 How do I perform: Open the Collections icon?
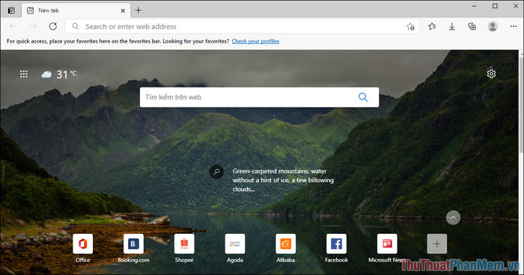click(472, 26)
